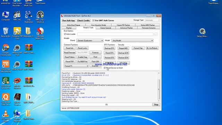The height and width of the screenshot is (125, 222).
Task: Toggle Use UMT Auth Server checkbox
Action: 93,20
